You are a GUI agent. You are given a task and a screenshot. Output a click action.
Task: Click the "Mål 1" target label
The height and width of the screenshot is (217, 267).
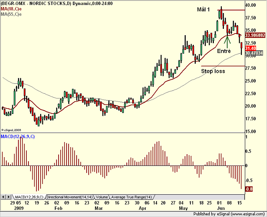click(x=203, y=9)
